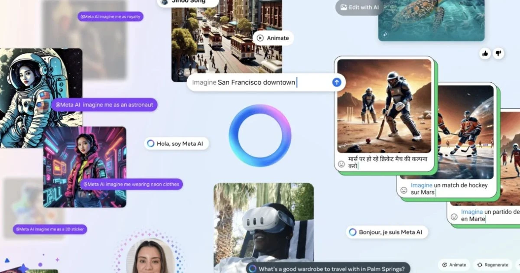Click the woman's circular profile photo
The image size is (520, 273).
tap(150, 256)
